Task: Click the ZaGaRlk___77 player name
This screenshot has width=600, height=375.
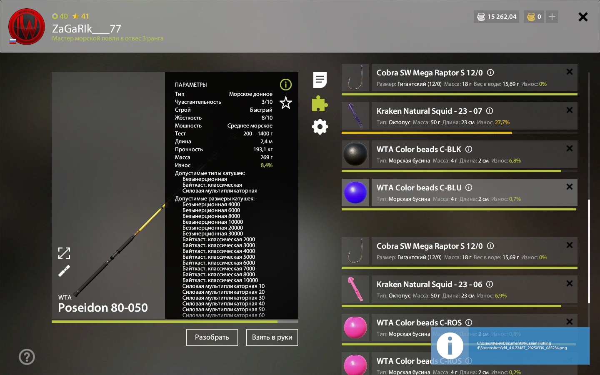Action: coord(87,29)
